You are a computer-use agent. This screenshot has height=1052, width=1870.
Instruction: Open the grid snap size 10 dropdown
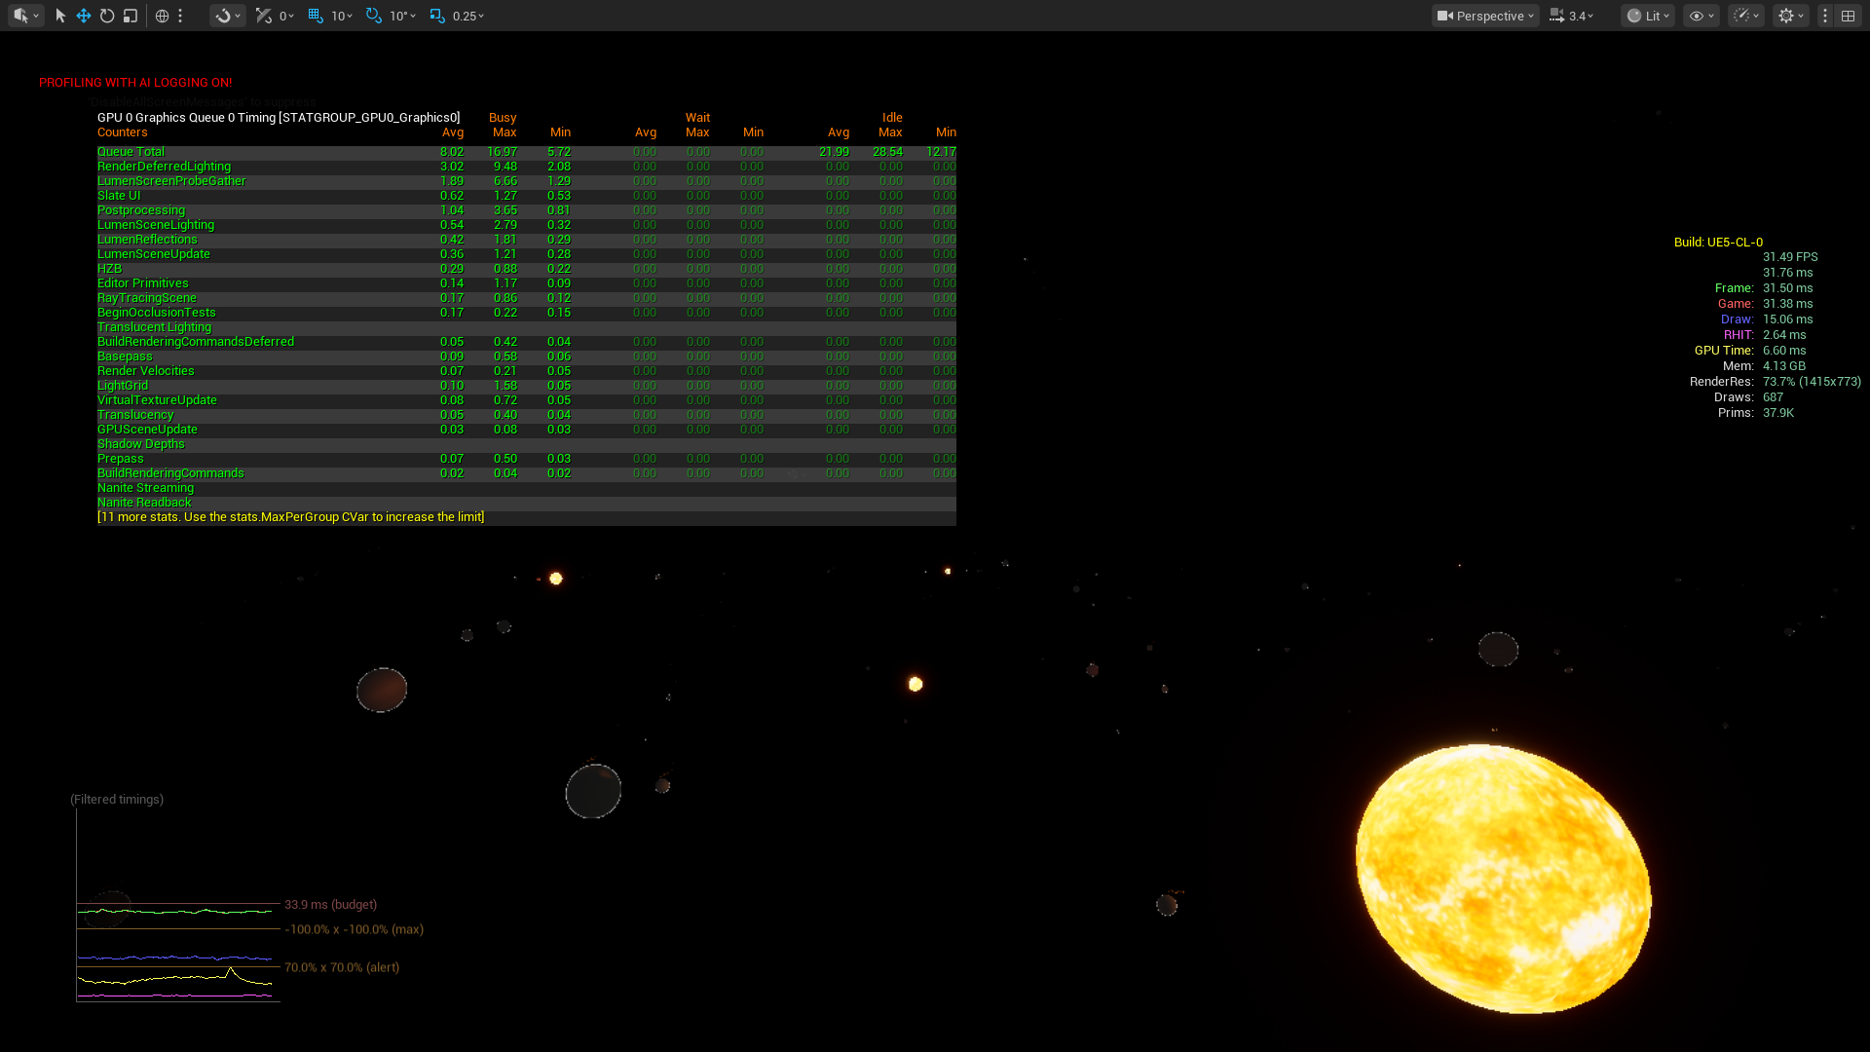point(342,16)
